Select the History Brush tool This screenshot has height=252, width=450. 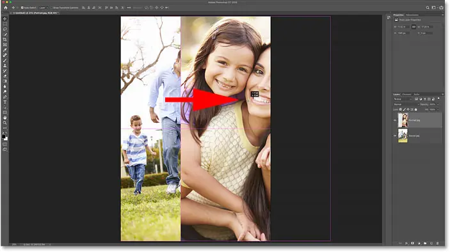pos(5,71)
